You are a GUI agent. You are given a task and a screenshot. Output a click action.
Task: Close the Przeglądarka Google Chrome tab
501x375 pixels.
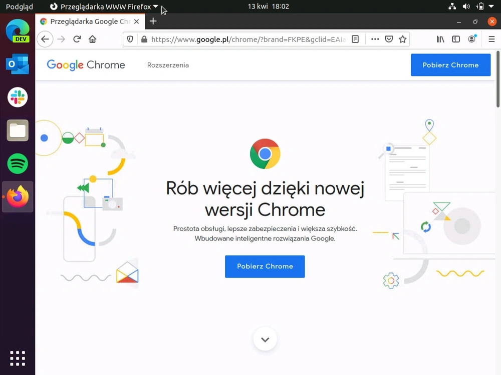pyautogui.click(x=136, y=21)
